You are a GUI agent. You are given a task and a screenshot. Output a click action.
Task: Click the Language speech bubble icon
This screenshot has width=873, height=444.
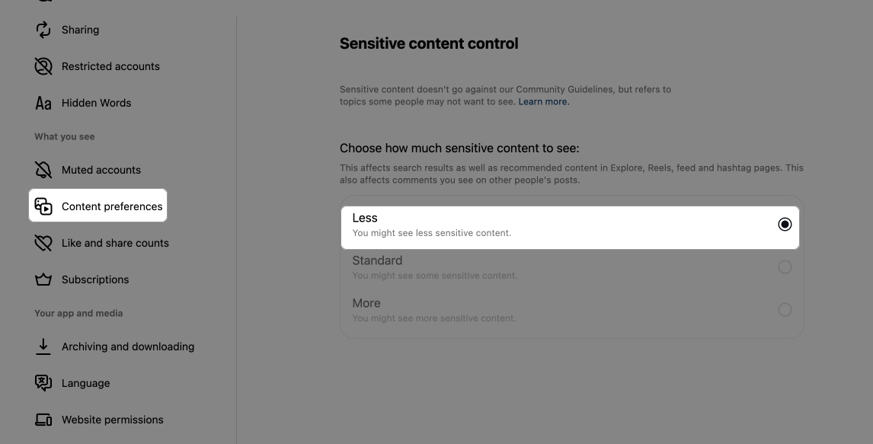tap(43, 383)
